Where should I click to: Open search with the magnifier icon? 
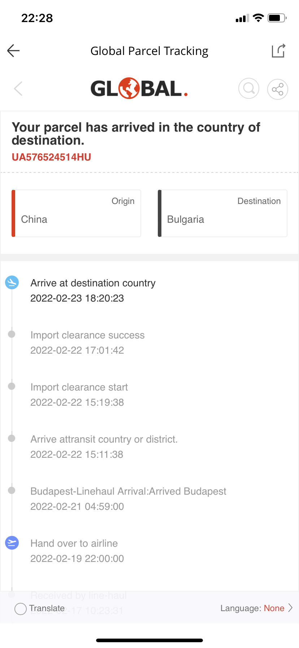pos(249,89)
